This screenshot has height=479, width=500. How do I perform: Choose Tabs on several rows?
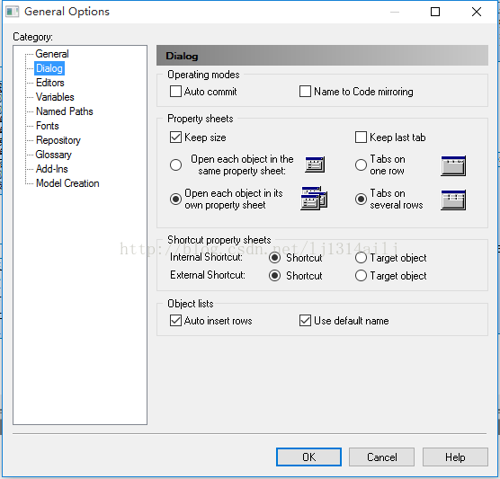[x=361, y=199]
